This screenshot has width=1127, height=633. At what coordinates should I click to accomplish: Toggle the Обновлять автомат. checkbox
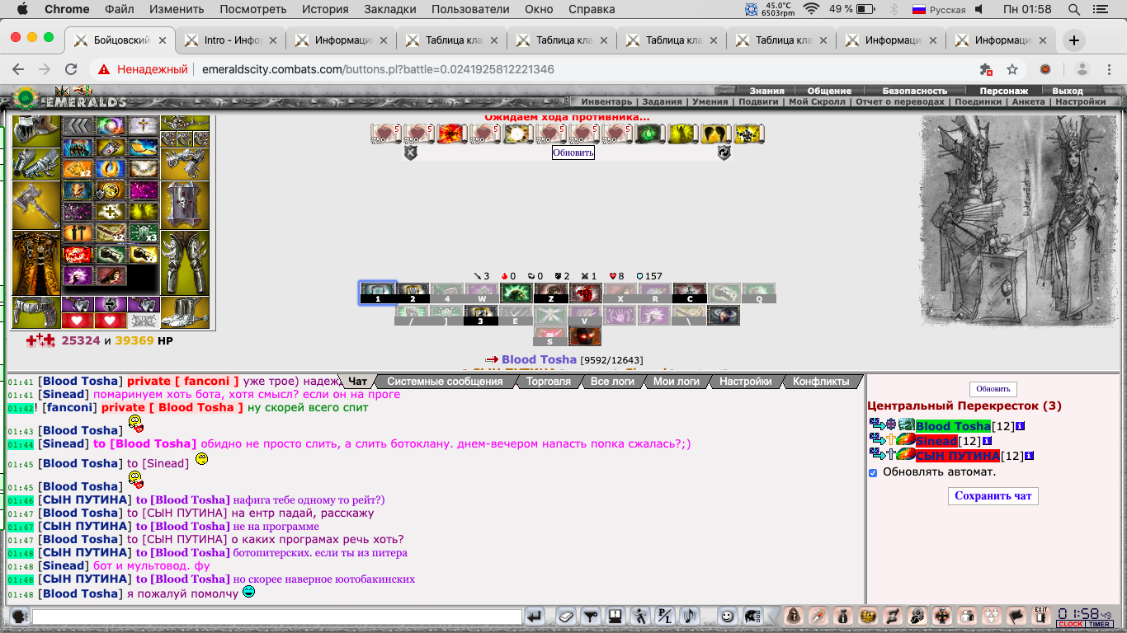pyautogui.click(x=873, y=473)
